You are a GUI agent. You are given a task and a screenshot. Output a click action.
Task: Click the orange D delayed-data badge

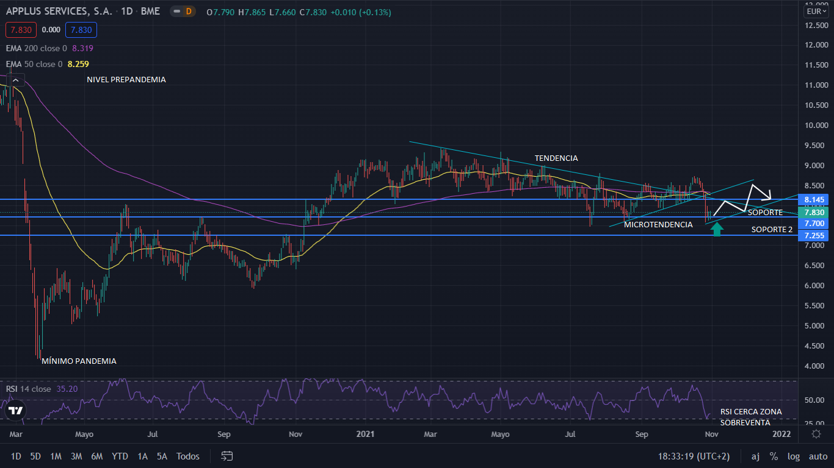point(187,12)
